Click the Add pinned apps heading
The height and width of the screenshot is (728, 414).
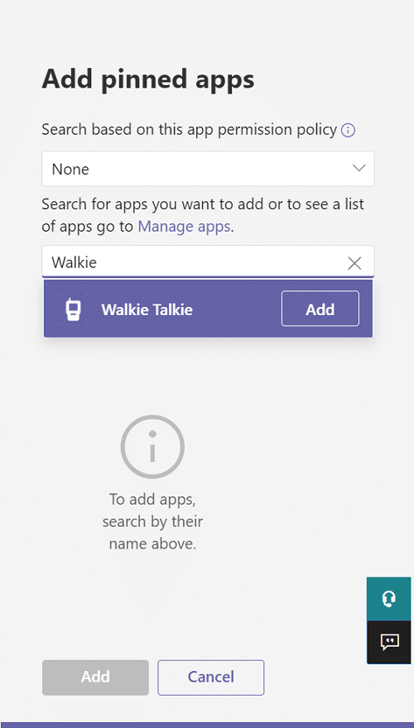click(x=148, y=79)
